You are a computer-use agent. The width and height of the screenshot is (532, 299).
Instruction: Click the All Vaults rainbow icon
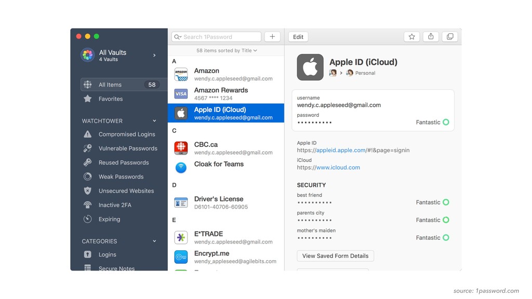(87, 55)
